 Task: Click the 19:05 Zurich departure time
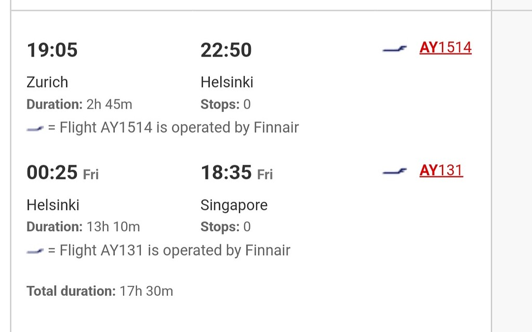(x=52, y=50)
